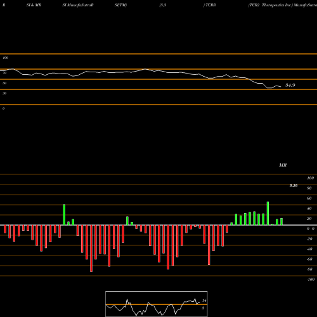This screenshot has width=317, height=317.
Task: Click the MR axis label -100
Action: (311, 280)
